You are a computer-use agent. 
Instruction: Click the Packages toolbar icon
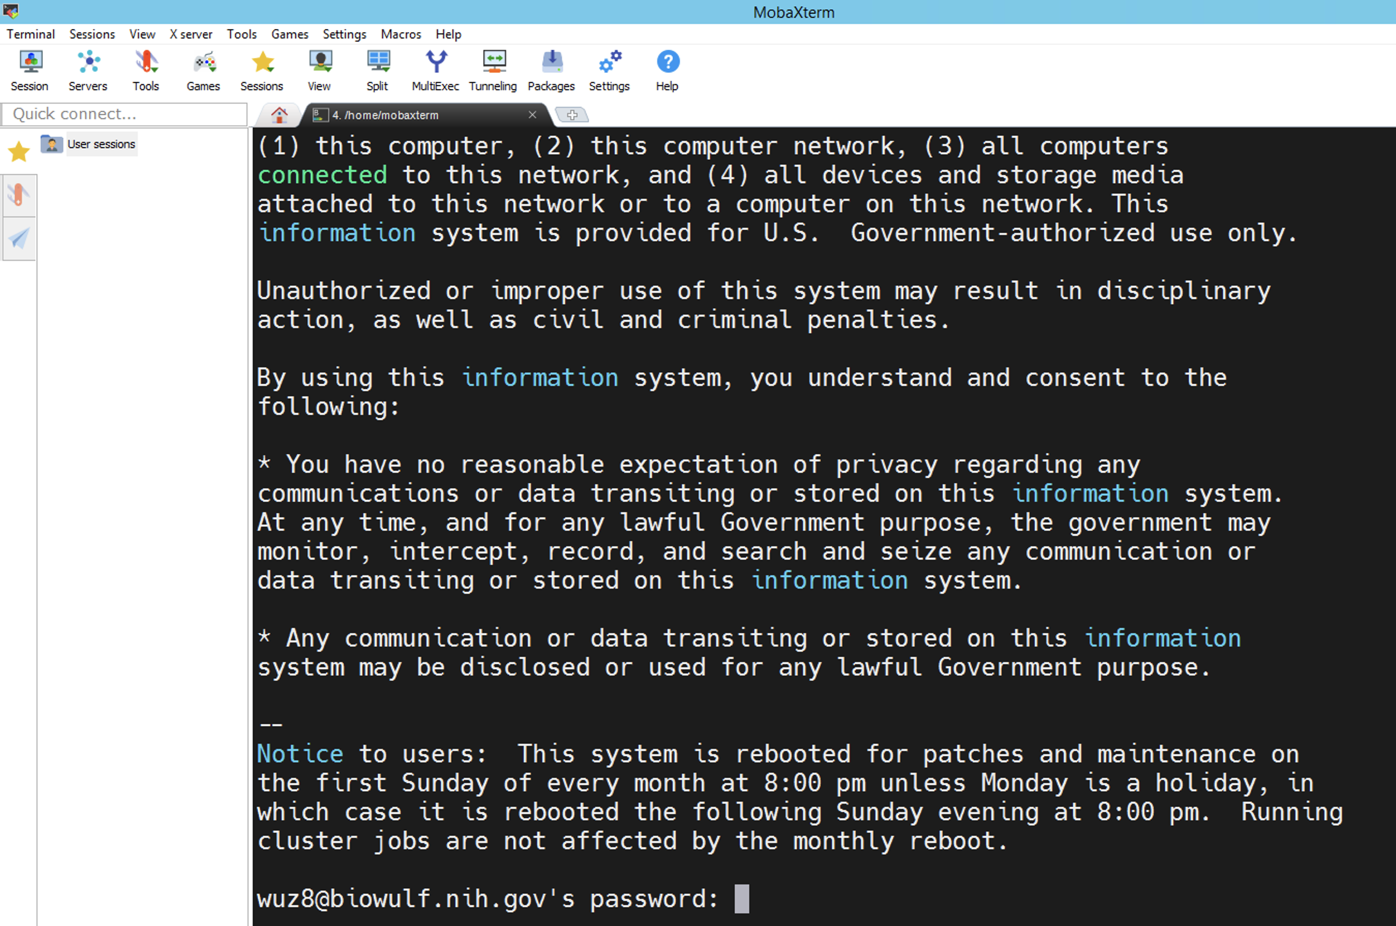pos(552,70)
